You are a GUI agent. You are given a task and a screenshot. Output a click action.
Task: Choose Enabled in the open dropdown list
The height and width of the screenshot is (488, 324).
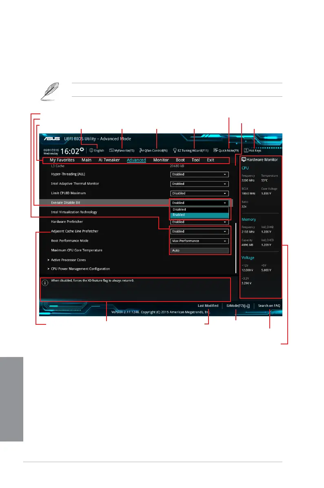pyautogui.click(x=200, y=215)
